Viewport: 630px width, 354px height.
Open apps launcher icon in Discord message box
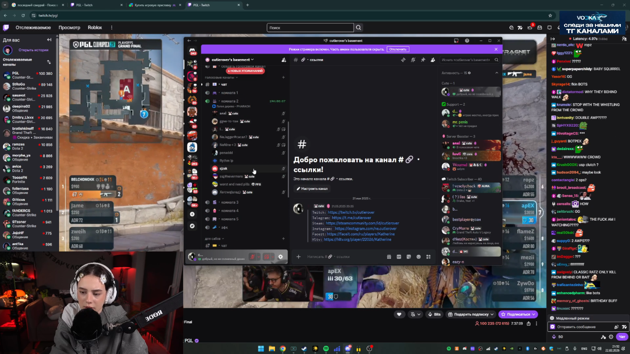tap(429, 257)
